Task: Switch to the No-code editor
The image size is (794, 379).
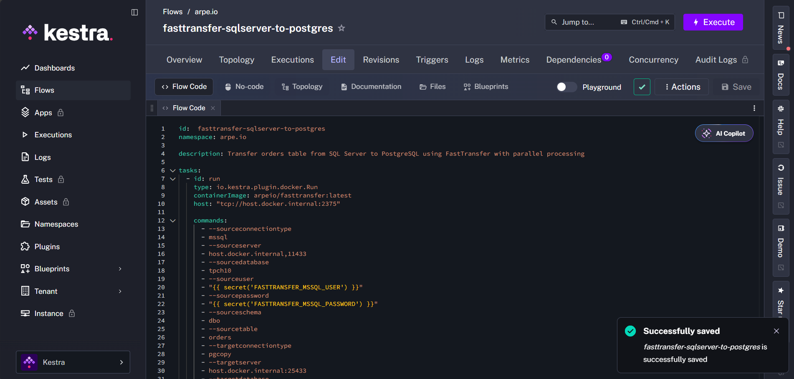Action: point(244,86)
